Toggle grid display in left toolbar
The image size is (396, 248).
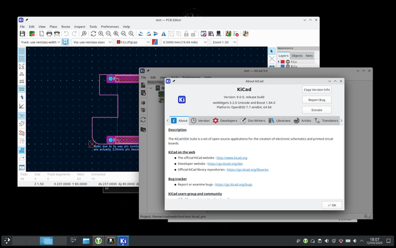coord(22,52)
